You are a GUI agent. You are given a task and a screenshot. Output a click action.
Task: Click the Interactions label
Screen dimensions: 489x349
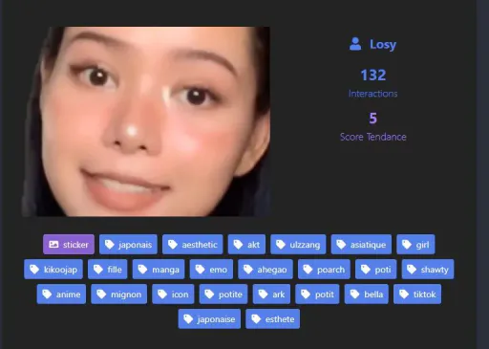pyautogui.click(x=372, y=94)
